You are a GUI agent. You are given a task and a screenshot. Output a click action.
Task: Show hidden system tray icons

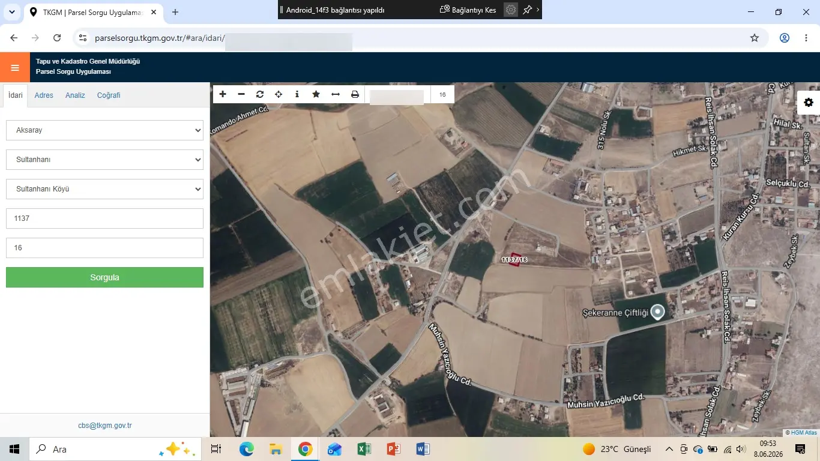(x=669, y=449)
